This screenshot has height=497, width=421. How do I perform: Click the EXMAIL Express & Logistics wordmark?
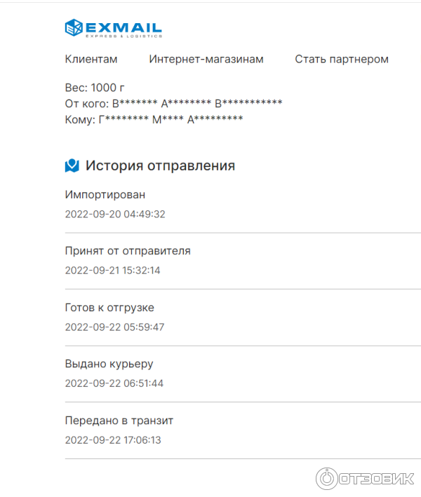click(x=124, y=28)
